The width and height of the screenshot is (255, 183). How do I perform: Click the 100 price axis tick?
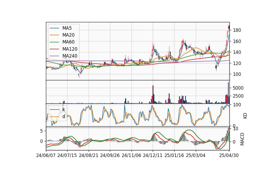tap(237, 74)
